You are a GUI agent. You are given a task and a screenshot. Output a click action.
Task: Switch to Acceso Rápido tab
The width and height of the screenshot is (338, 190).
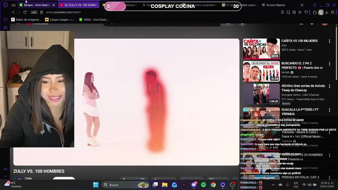274,5
